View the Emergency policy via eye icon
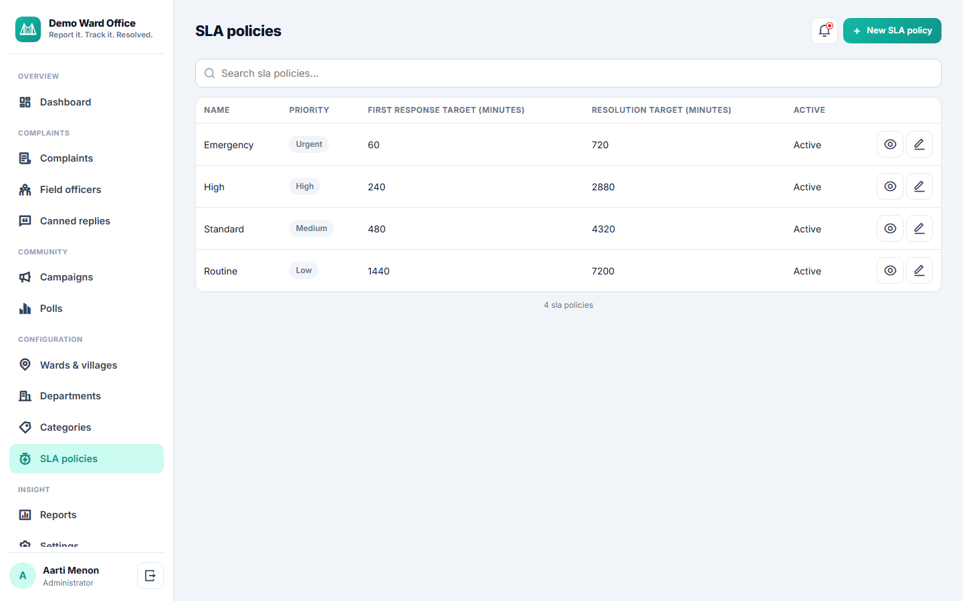Viewport: 963px width, 601px height. point(890,144)
